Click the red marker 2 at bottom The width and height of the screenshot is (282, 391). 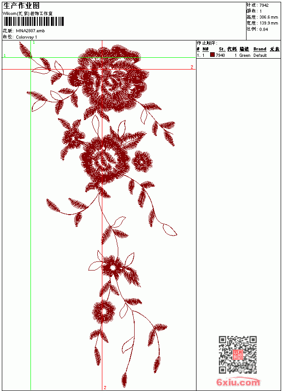[105, 387]
